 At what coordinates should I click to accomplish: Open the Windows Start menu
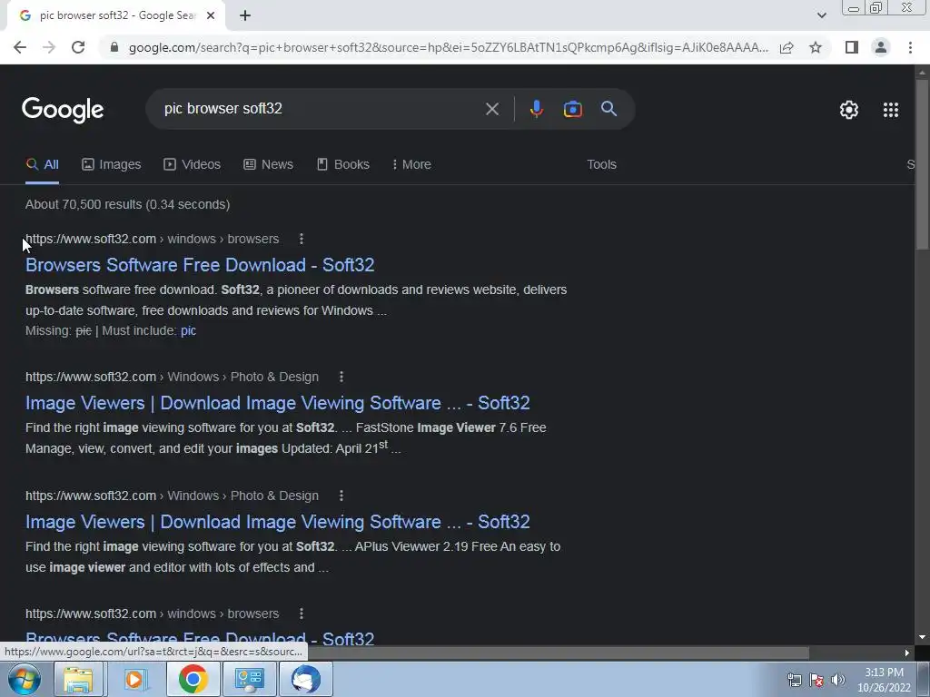click(x=24, y=679)
